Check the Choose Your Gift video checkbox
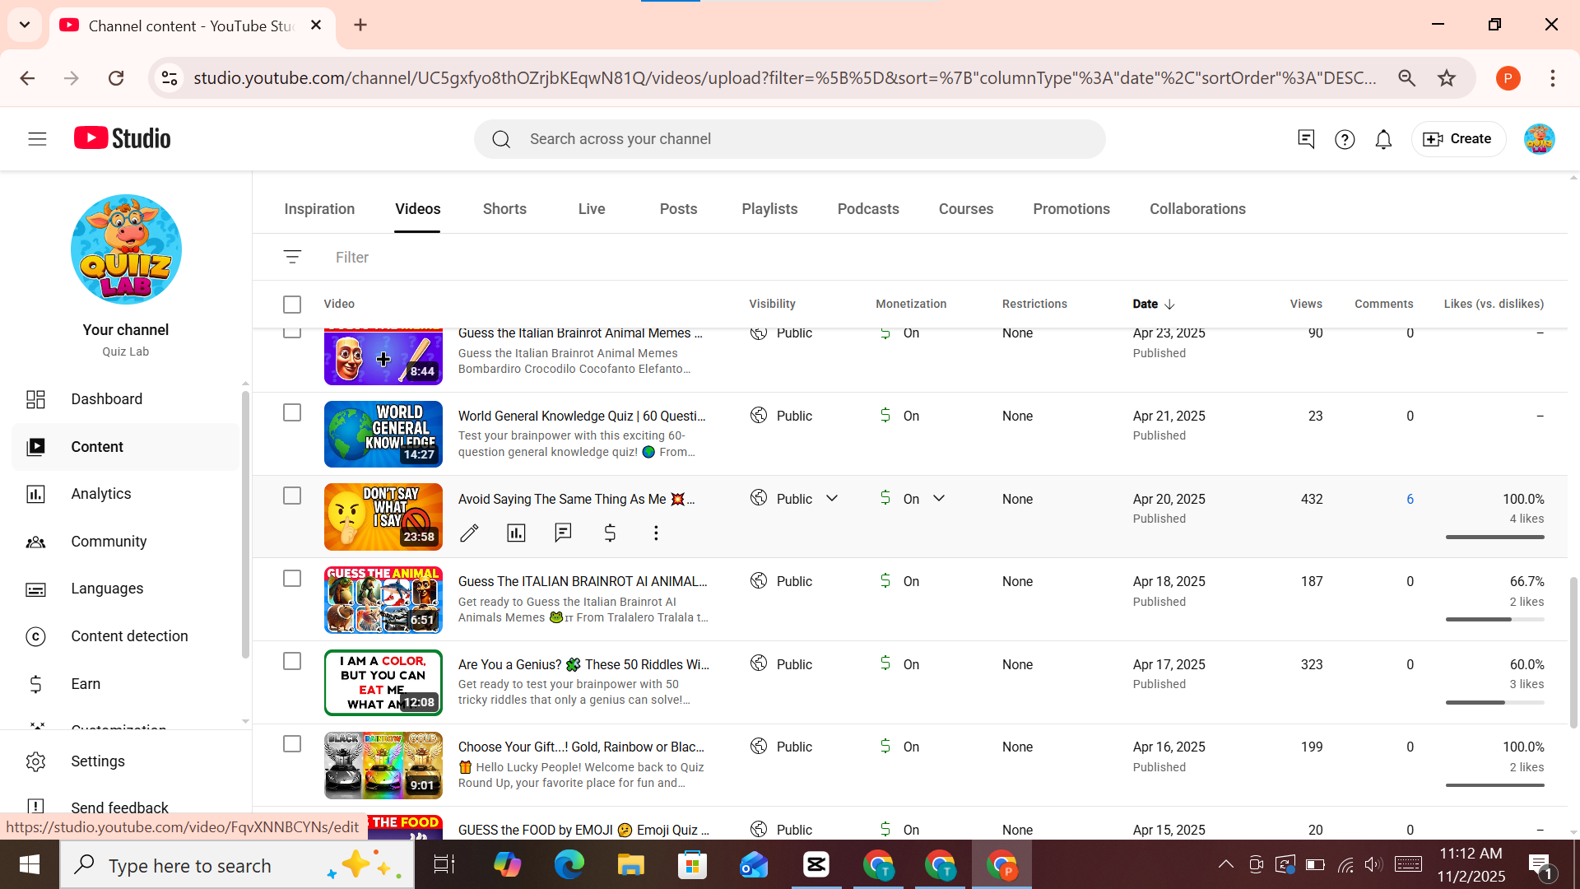This screenshot has width=1580, height=889. tap(292, 743)
